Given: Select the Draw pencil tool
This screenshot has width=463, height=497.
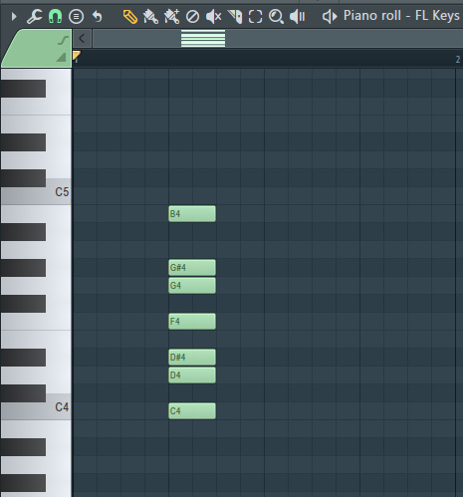Looking at the screenshot, I should point(130,17).
